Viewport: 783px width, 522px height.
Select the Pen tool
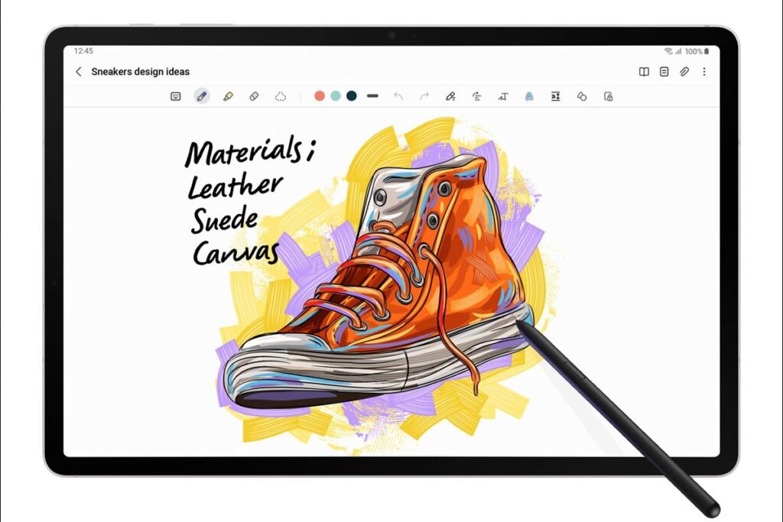[201, 96]
